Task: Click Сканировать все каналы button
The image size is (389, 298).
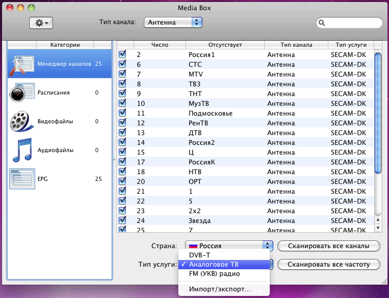Action: [x=329, y=246]
